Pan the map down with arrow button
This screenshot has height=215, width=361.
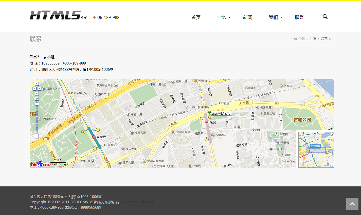click(x=37, y=93)
